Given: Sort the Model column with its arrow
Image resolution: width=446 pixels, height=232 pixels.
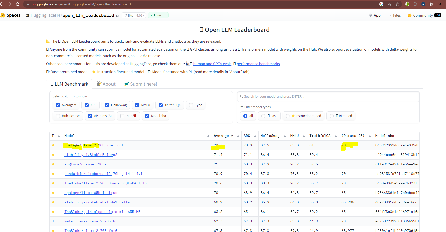Looking at the screenshot, I should [x=208, y=136].
